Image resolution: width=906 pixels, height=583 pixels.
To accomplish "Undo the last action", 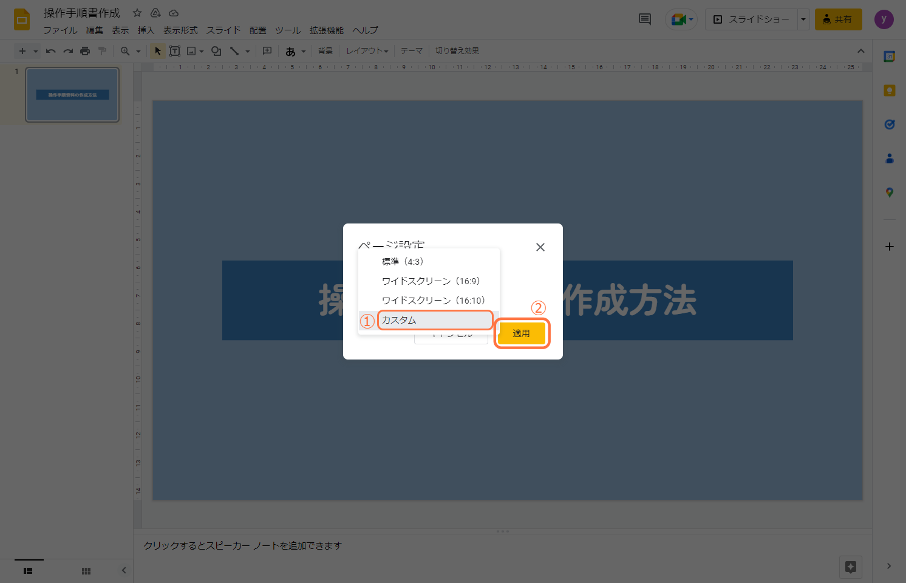I will point(51,51).
